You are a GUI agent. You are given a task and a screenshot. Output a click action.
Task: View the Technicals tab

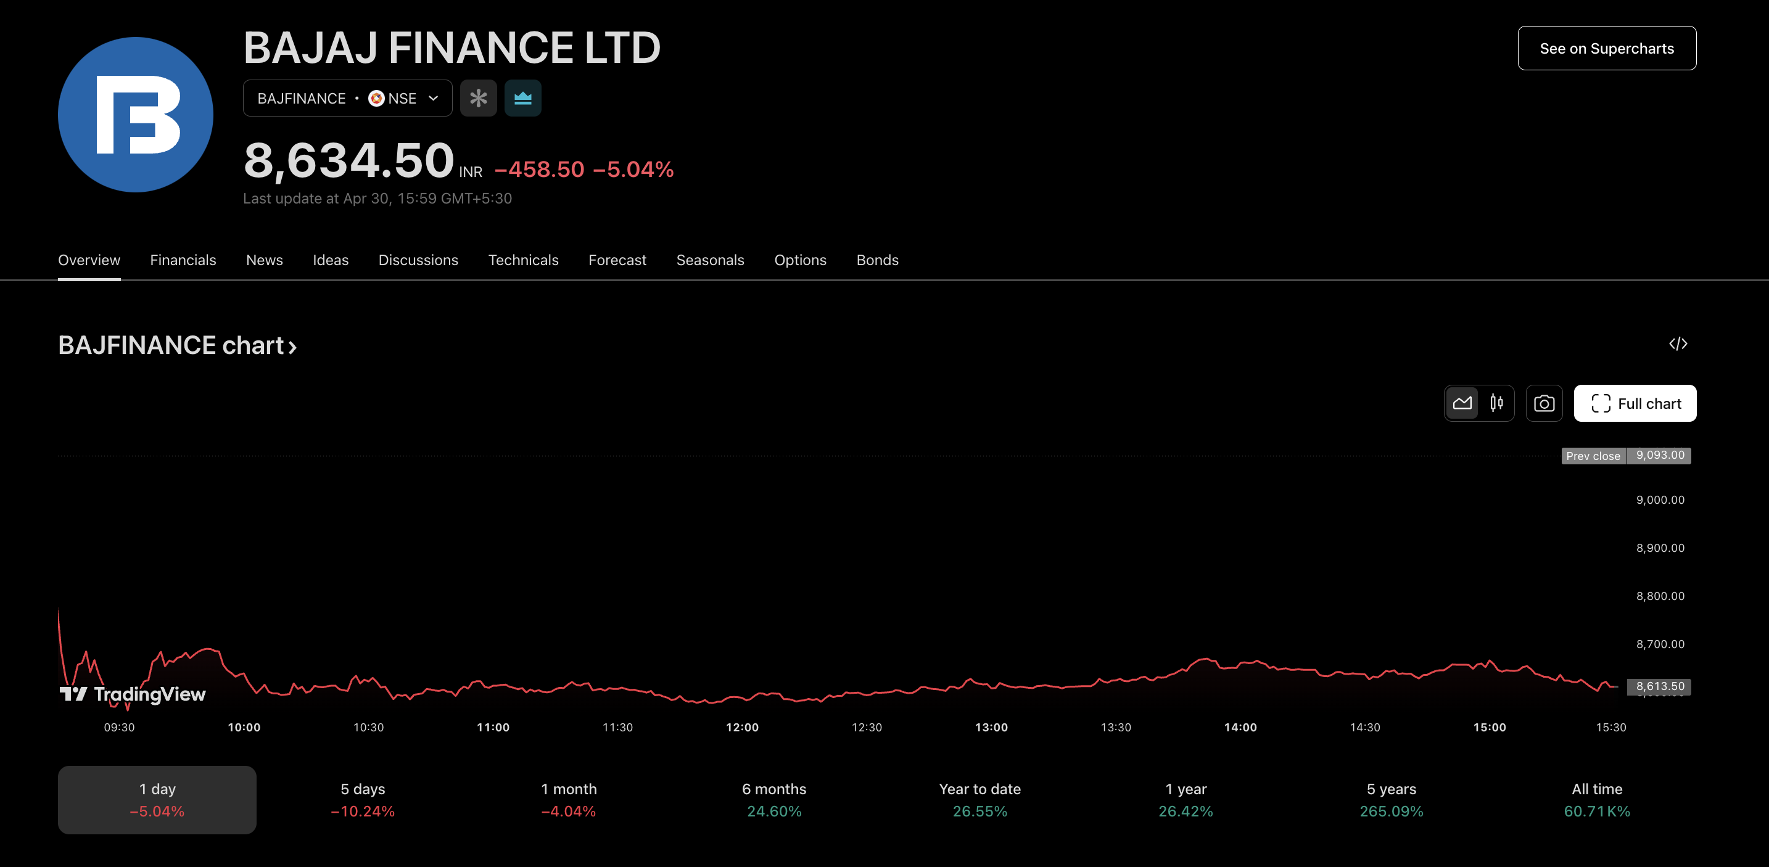point(523,260)
